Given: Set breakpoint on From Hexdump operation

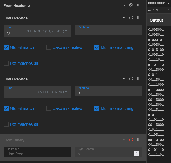Looking at the screenshot, I should pos(138,5).
